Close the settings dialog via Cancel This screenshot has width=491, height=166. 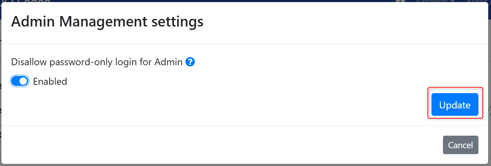[460, 145]
